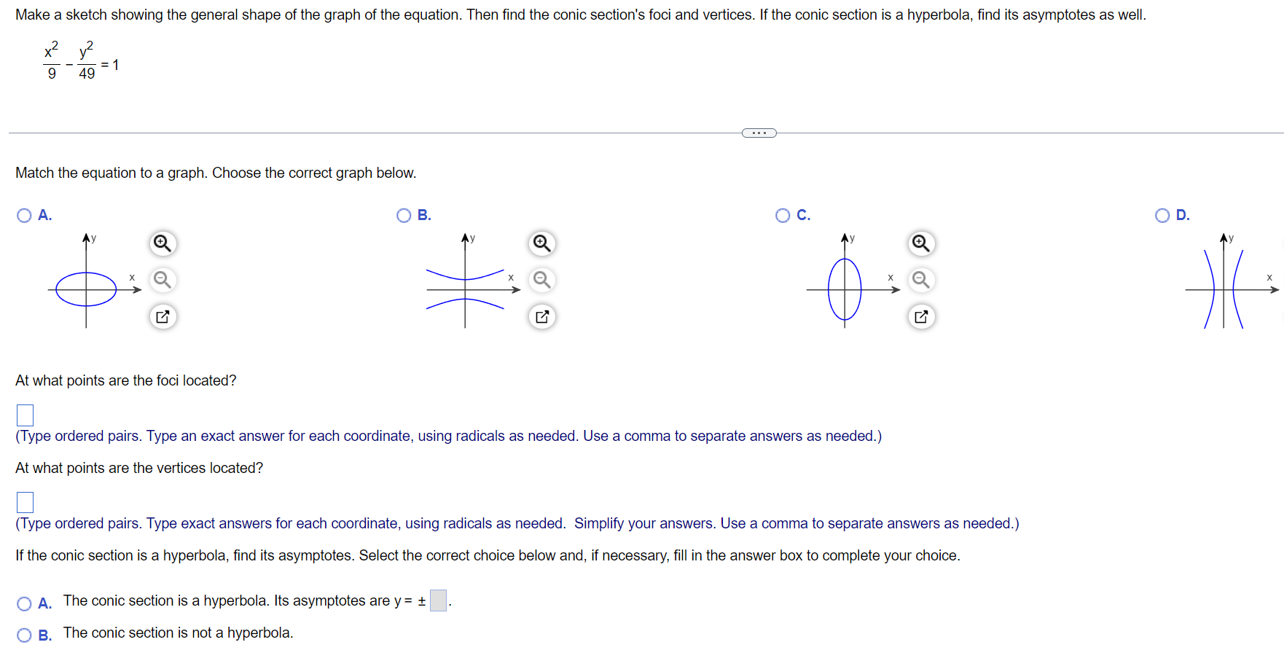Zoom in on graph A
The image size is (1284, 661).
162,243
